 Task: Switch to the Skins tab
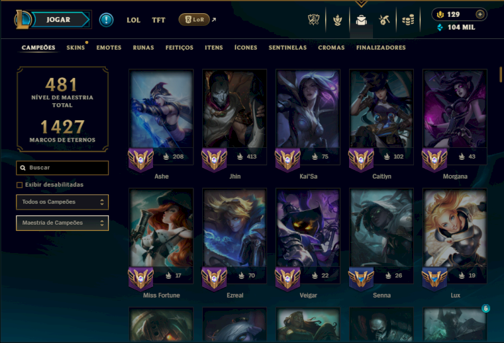[76, 48]
